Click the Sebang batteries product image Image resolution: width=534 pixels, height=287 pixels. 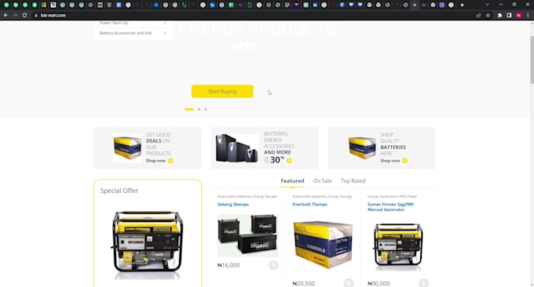[247, 235]
